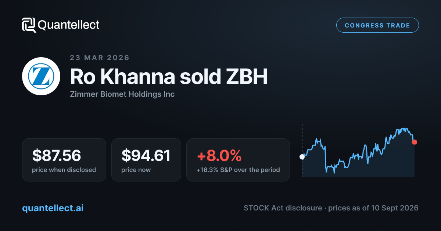Click the 'price when disclosed' caption
441x231 pixels.
point(64,170)
